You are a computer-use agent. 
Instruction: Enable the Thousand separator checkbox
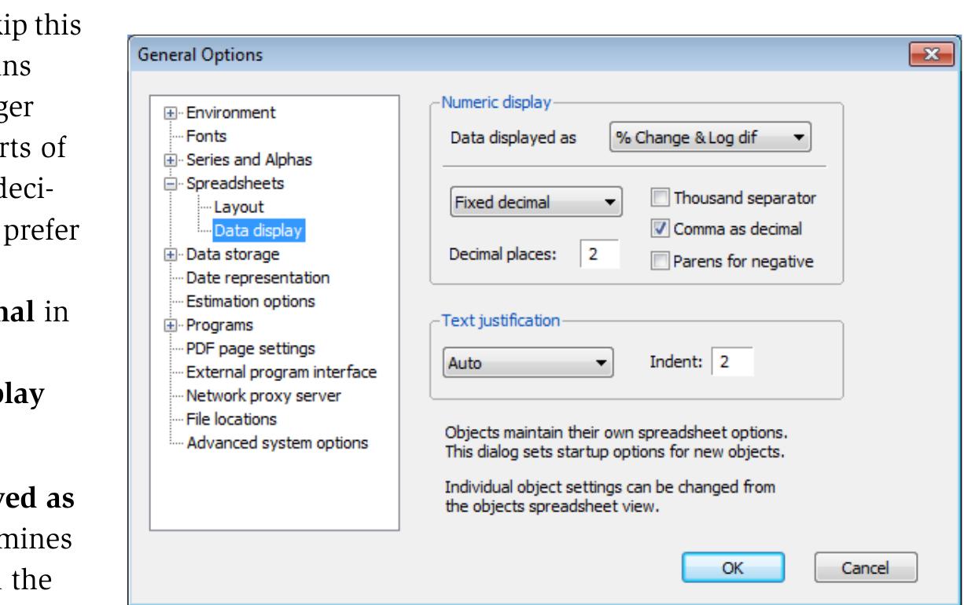[658, 200]
